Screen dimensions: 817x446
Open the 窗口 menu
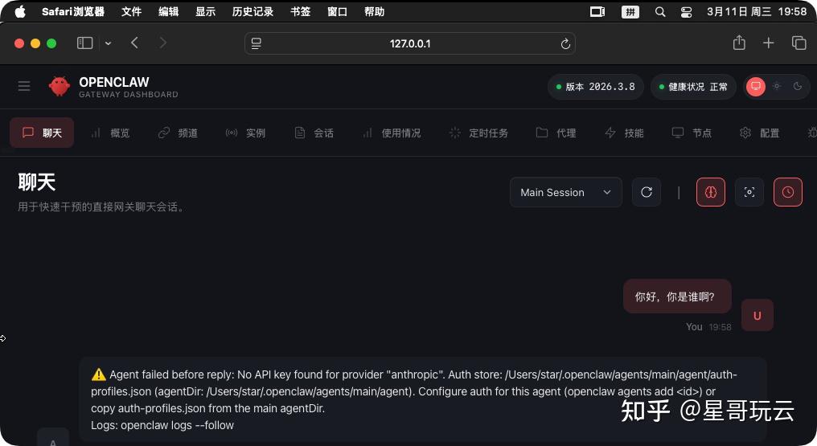(x=337, y=11)
